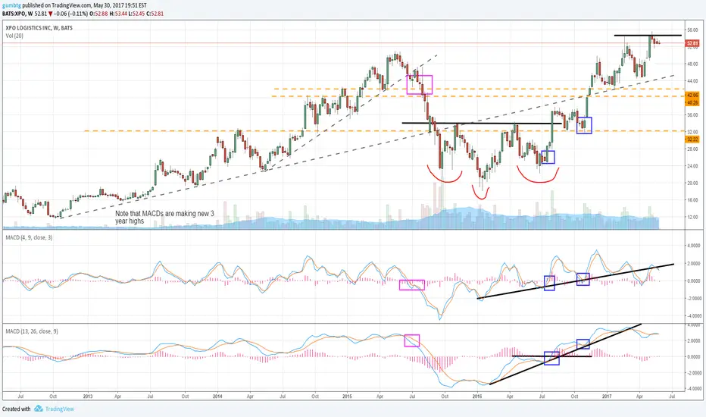Click the orange 42.06 price level label
Screen dimensions: 706x417
(692, 96)
